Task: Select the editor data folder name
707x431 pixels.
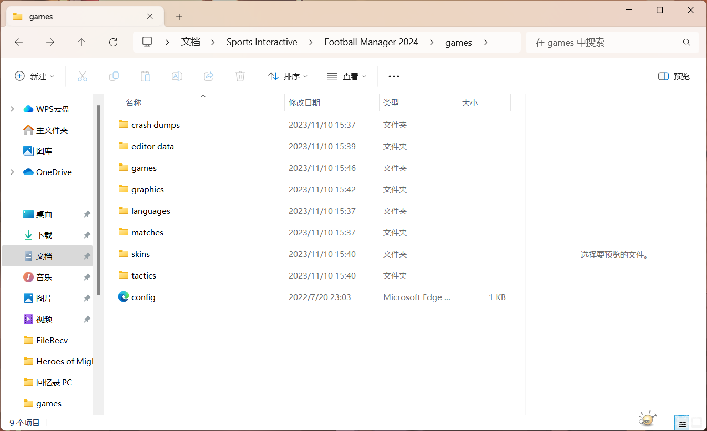Action: coord(152,146)
